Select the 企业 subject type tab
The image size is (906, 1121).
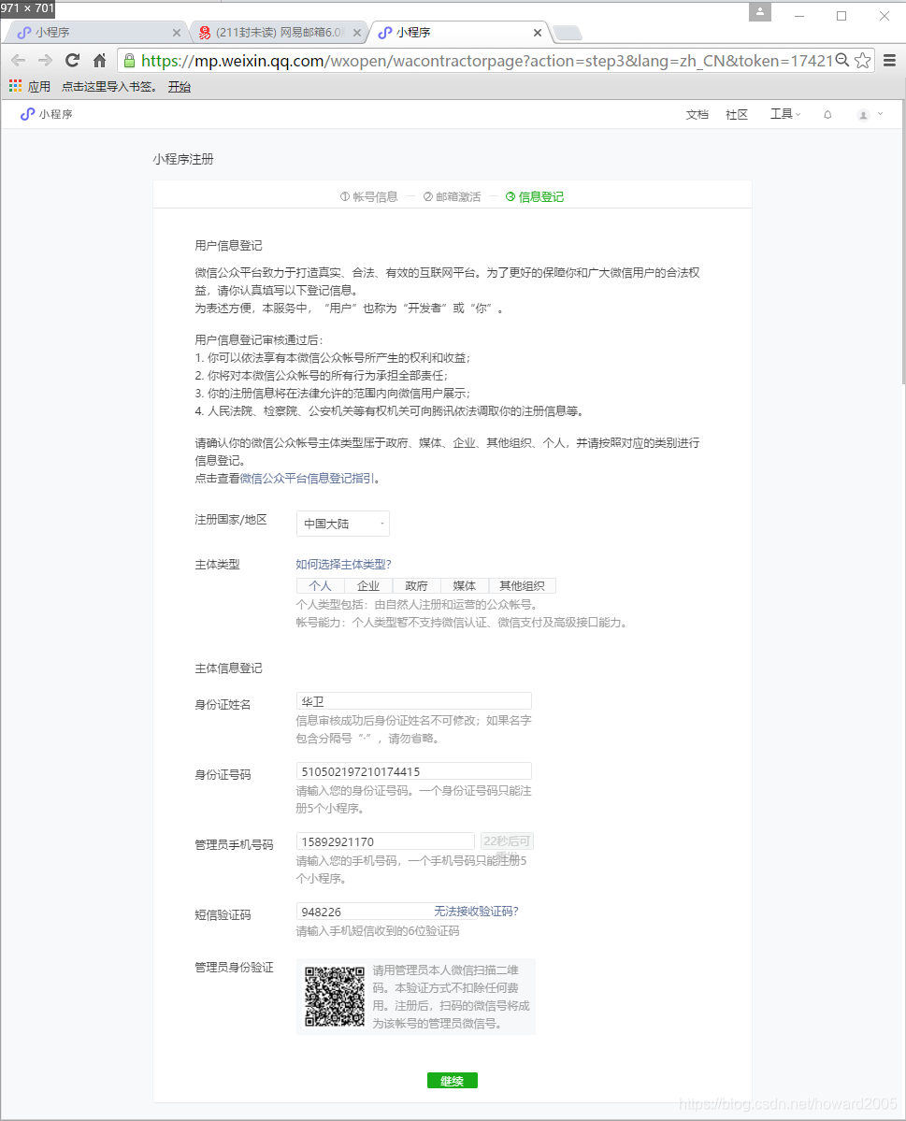(368, 585)
